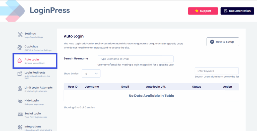Image resolution: width=257 pixels, height=131 pixels.
Task: Sort by the User ID column header
Action: tap(73, 87)
